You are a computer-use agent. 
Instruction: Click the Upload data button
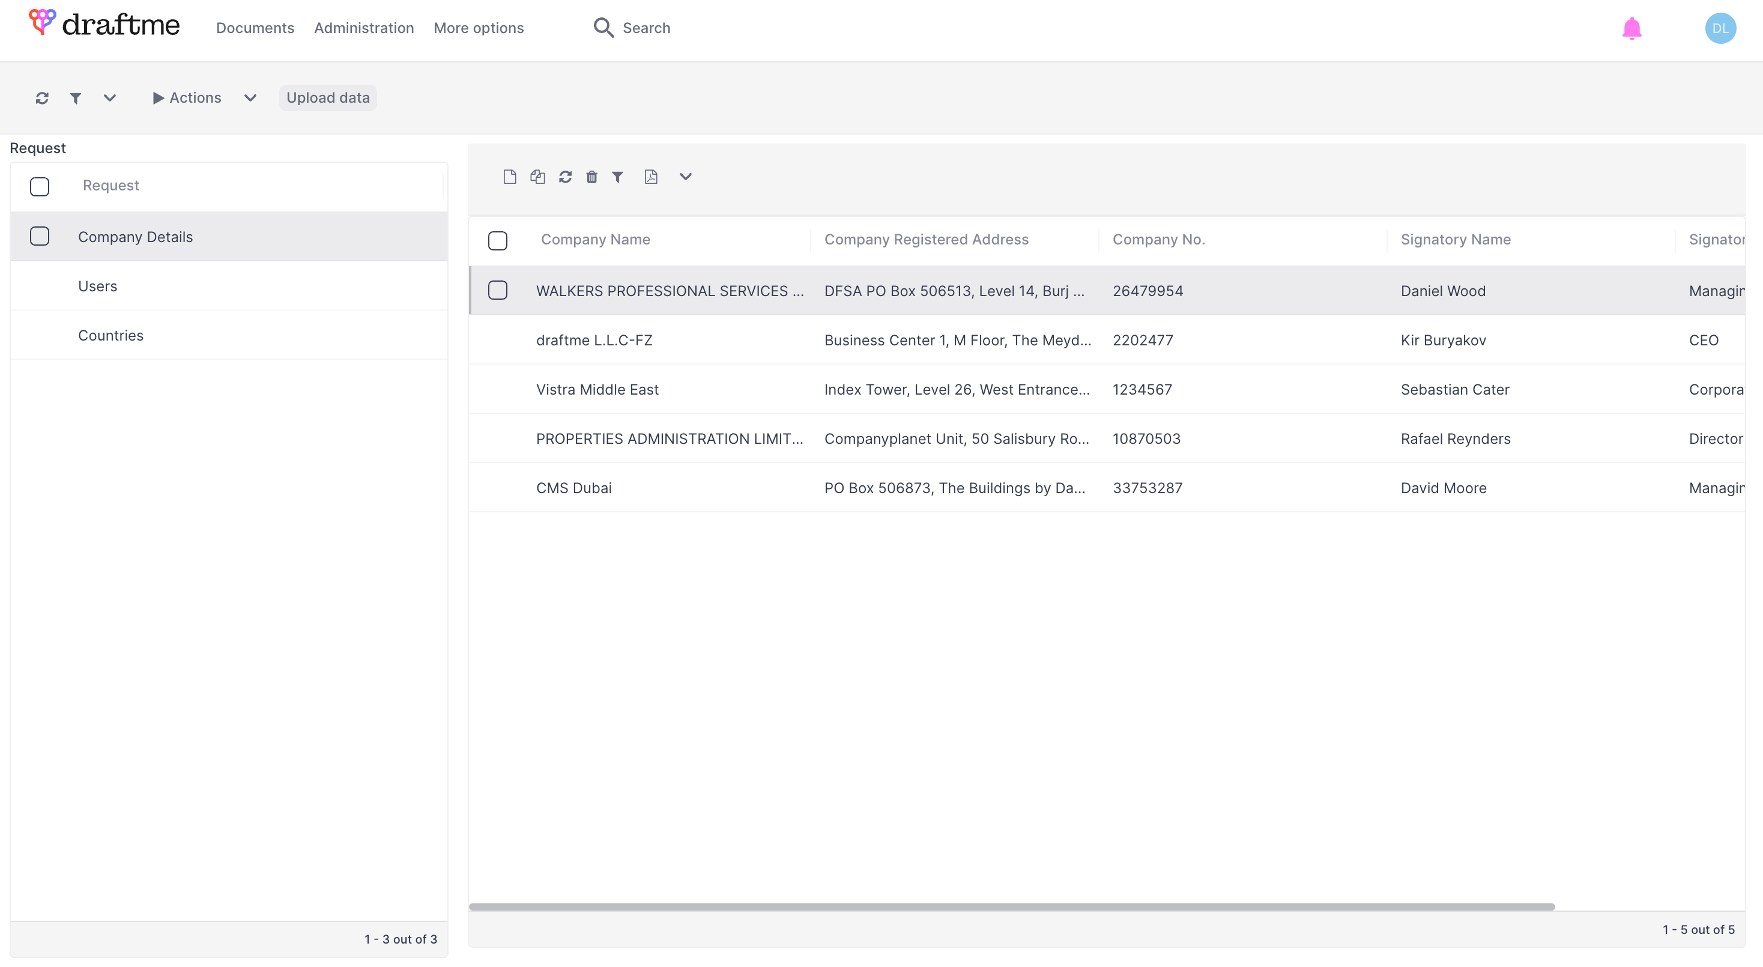(x=328, y=98)
